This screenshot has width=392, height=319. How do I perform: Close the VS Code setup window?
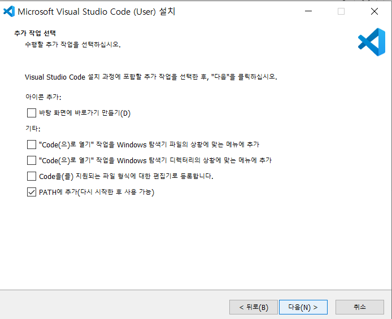point(374,11)
